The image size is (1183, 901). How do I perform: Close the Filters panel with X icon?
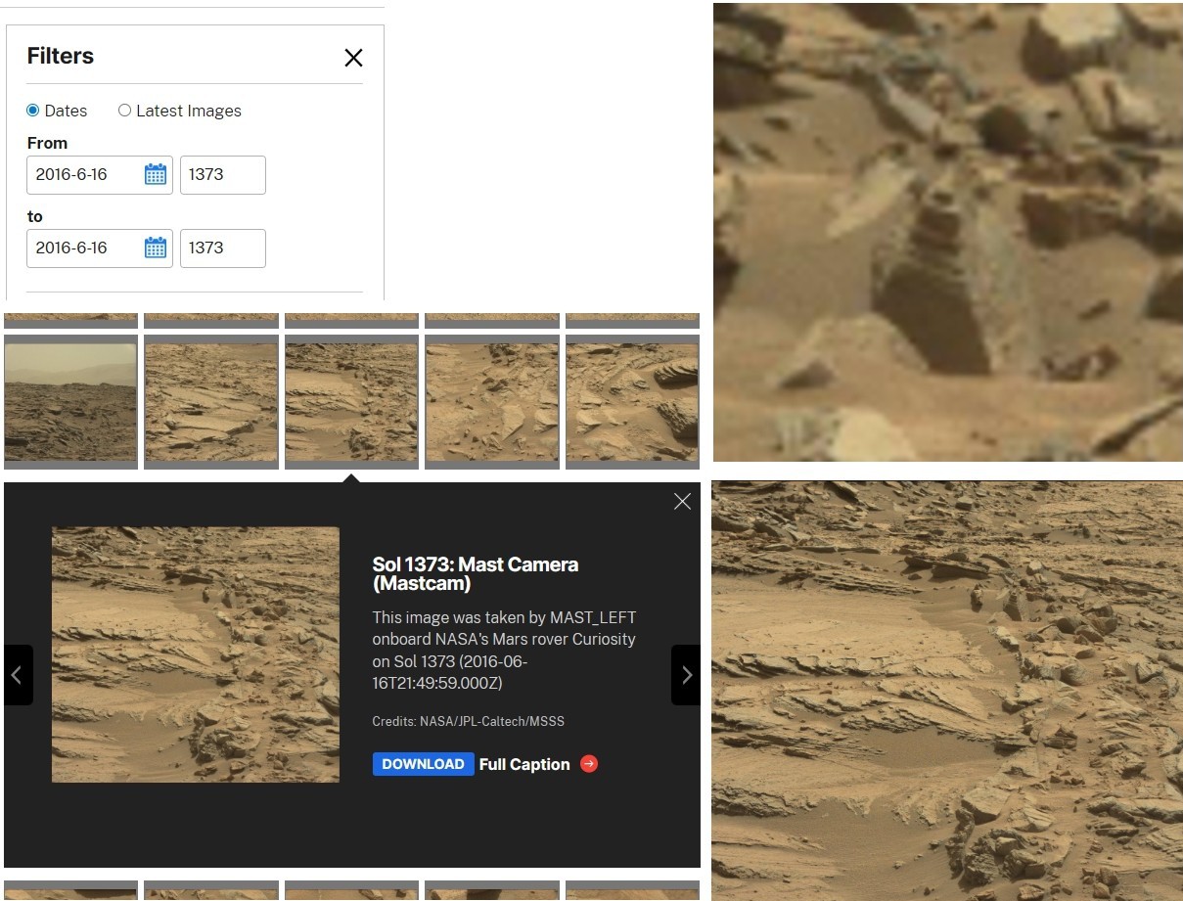[x=353, y=58]
